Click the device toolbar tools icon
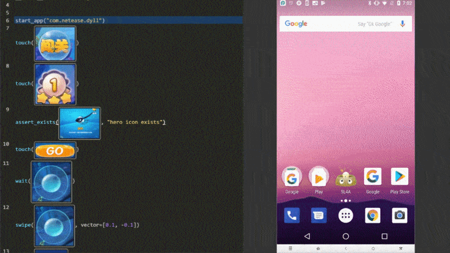This screenshot has height=253, width=450. (x=401, y=248)
